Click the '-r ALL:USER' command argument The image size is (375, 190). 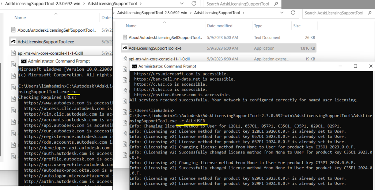pos(192,121)
